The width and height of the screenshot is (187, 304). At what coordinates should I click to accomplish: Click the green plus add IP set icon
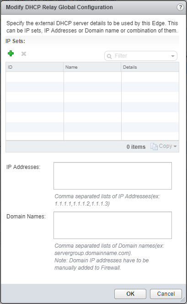pyautogui.click(x=11, y=53)
